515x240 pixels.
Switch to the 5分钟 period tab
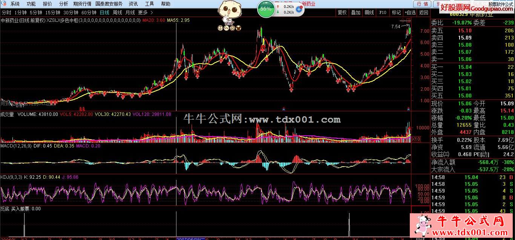tap(36, 12)
